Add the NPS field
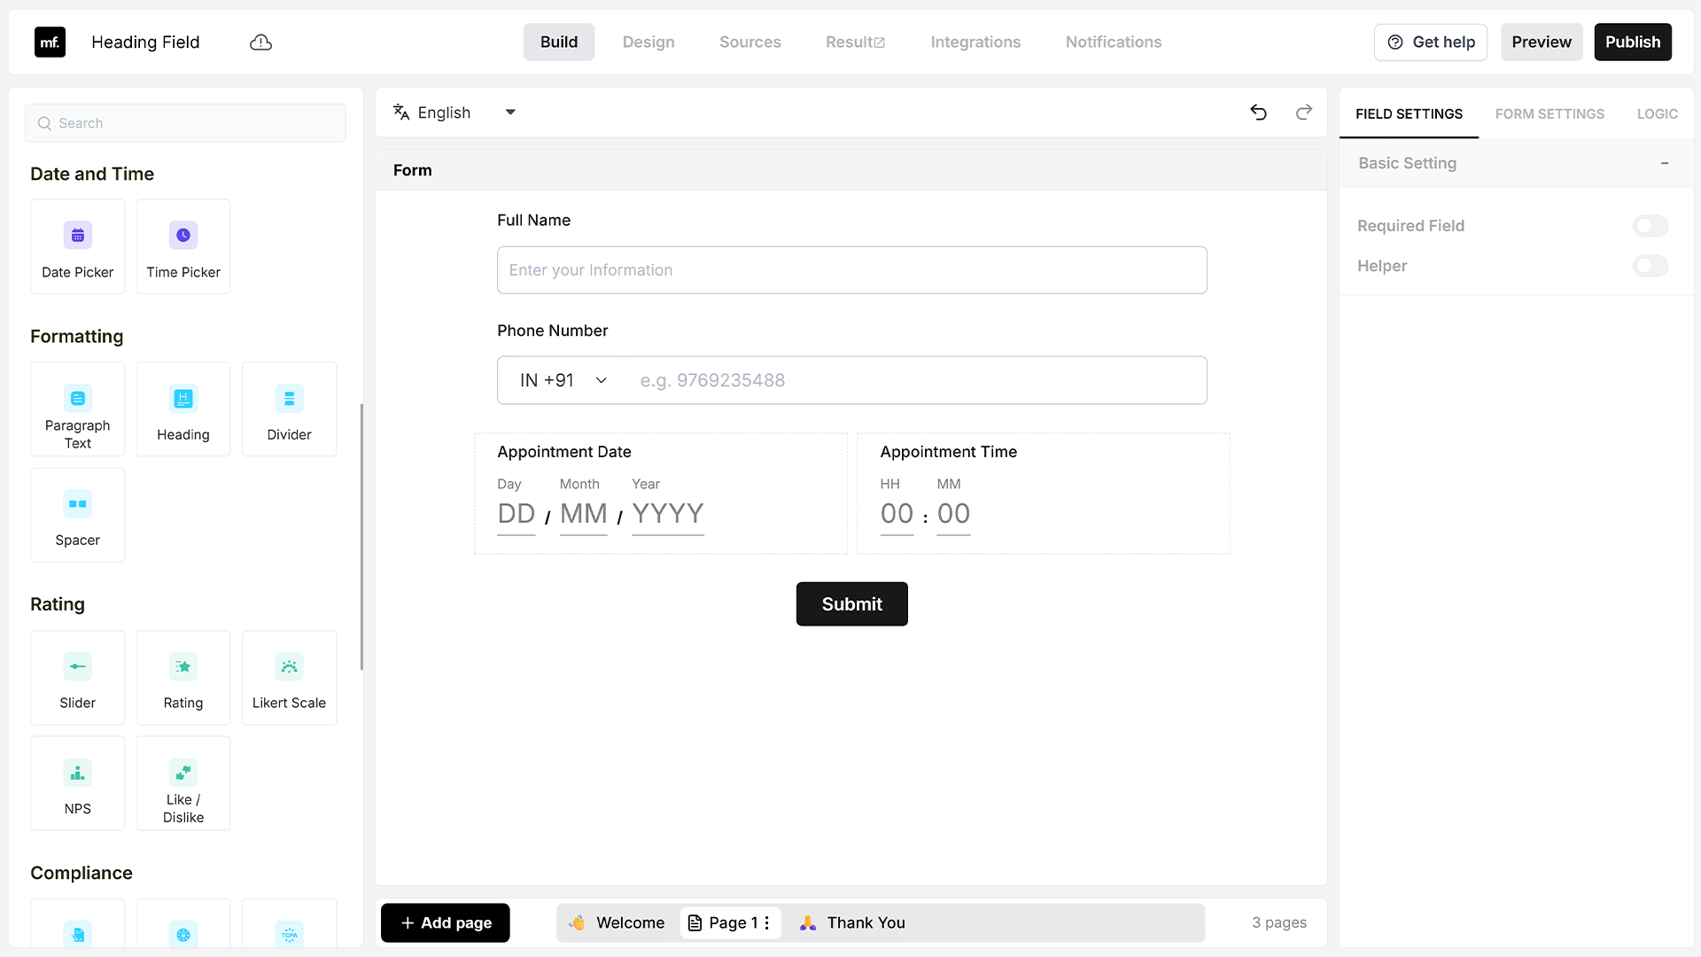Image resolution: width=1701 pixels, height=957 pixels. pos(78,783)
